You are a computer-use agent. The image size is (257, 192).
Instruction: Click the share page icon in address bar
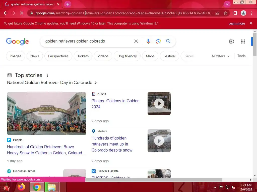tap(217, 13)
